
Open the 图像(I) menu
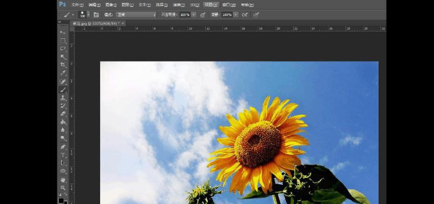click(111, 5)
